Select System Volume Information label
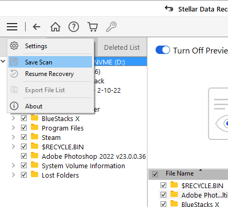Image resolution: width=228 pixels, height=207 pixels. tap(83, 166)
